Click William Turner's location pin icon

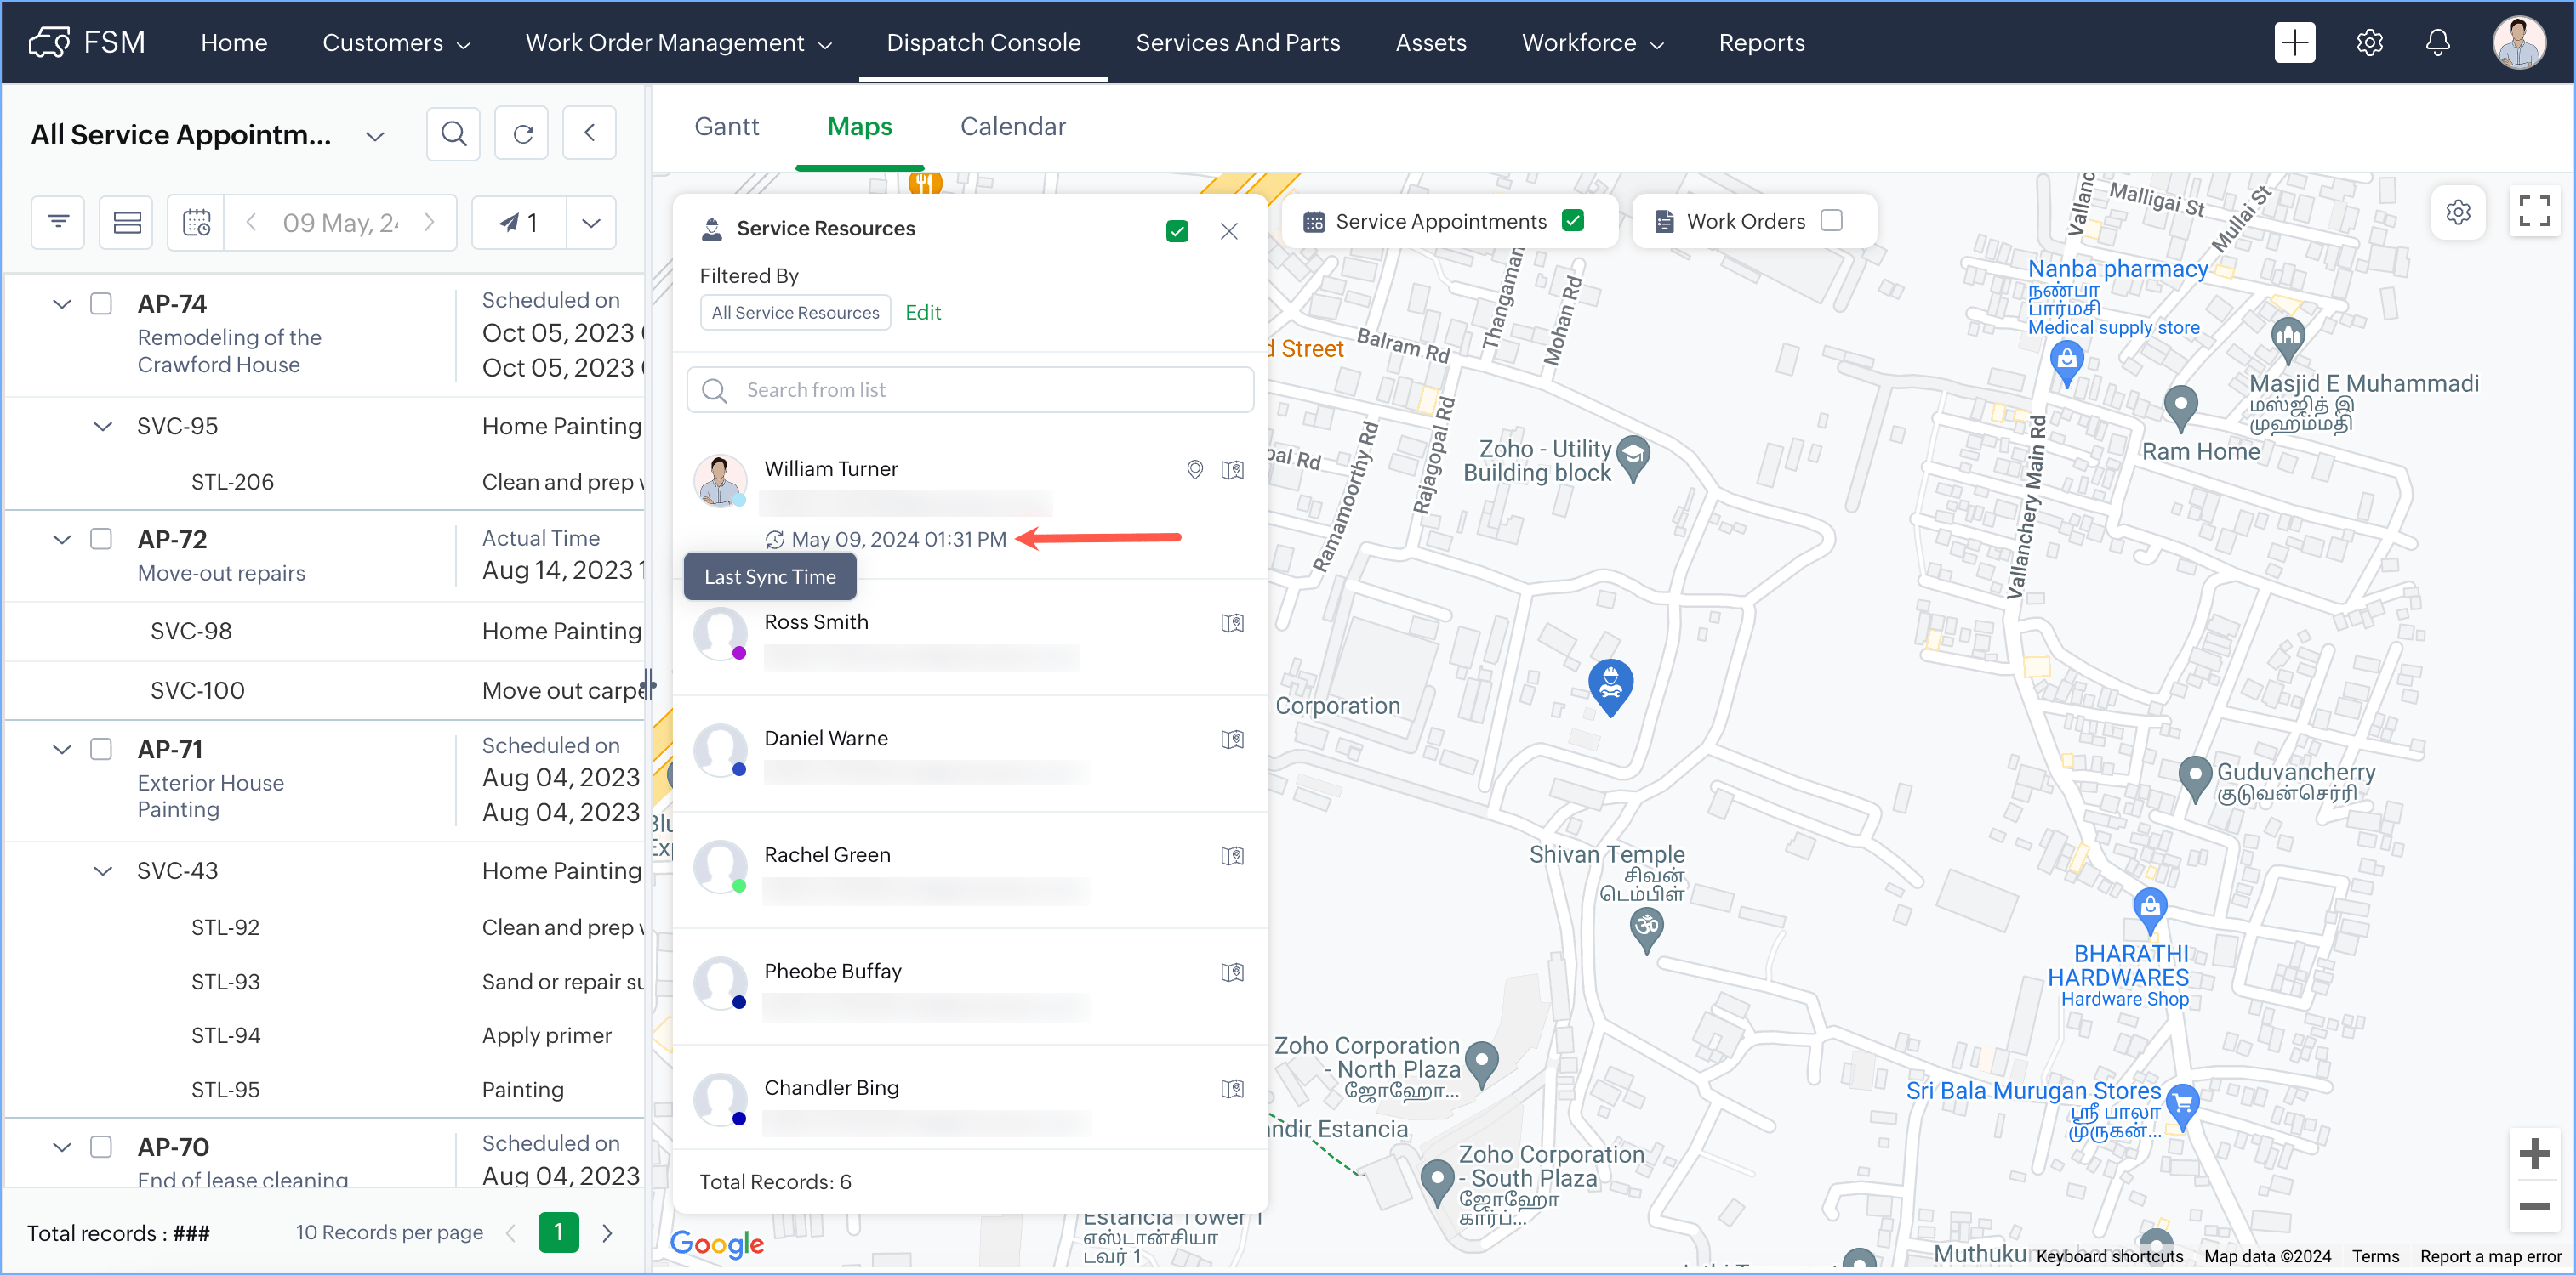(1194, 468)
